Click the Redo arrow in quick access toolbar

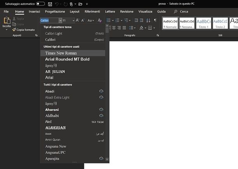(x=66, y=4)
